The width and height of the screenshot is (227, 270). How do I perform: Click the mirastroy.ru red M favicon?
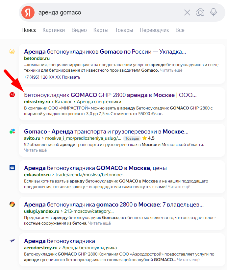coord(12,95)
